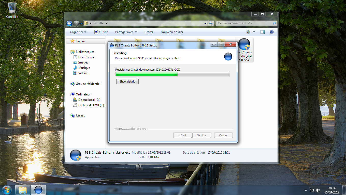The width and height of the screenshot is (346, 195).
Task: Click the disabled Back button
Action: pos(182,135)
